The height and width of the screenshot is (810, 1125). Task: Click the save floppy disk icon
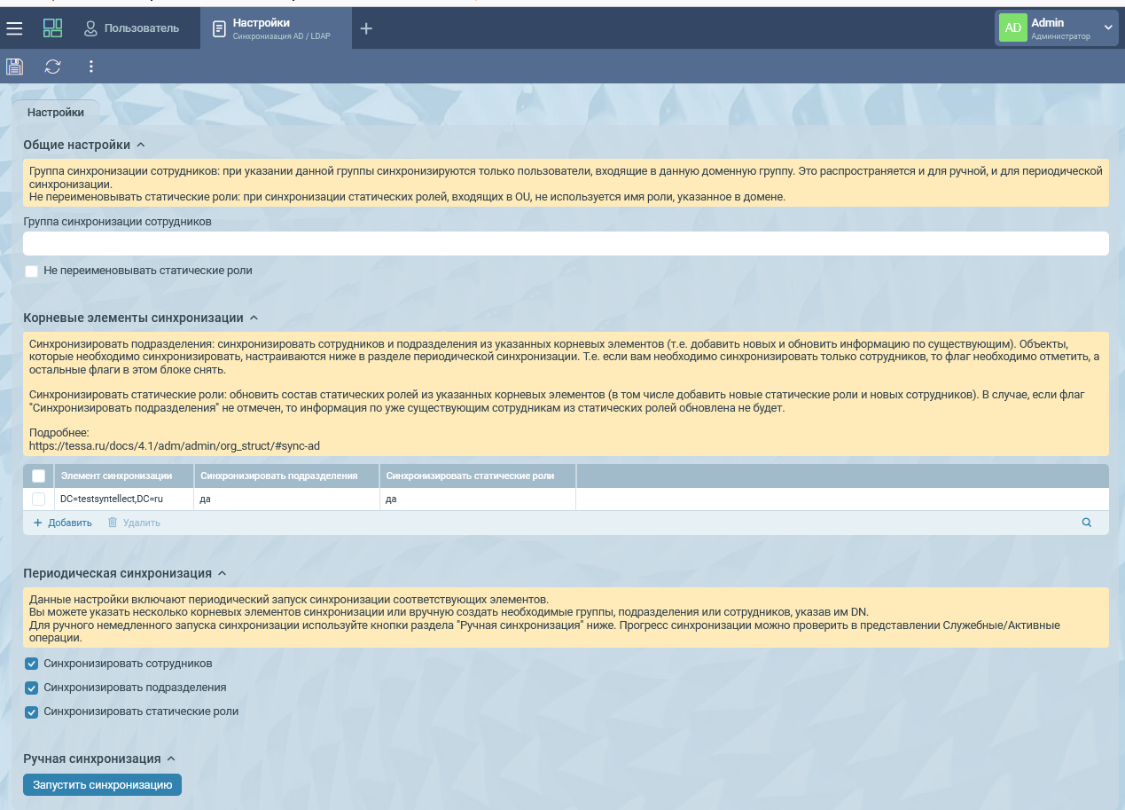click(x=14, y=67)
